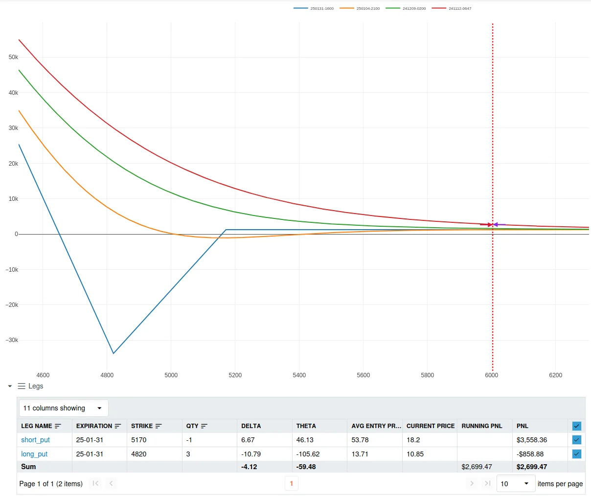Jump to first page with the skip-back icon
This screenshot has height=496, width=591.
coord(95,483)
